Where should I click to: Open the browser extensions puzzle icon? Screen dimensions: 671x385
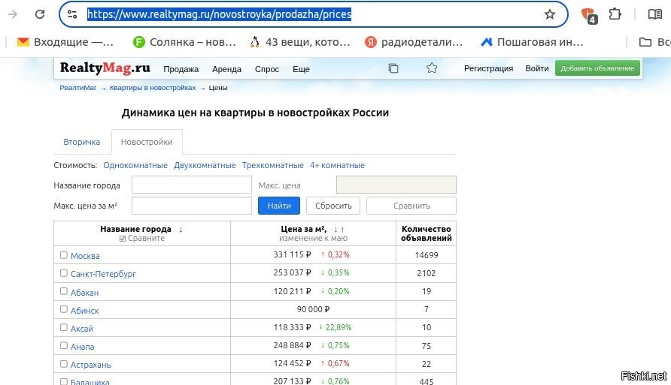[615, 14]
